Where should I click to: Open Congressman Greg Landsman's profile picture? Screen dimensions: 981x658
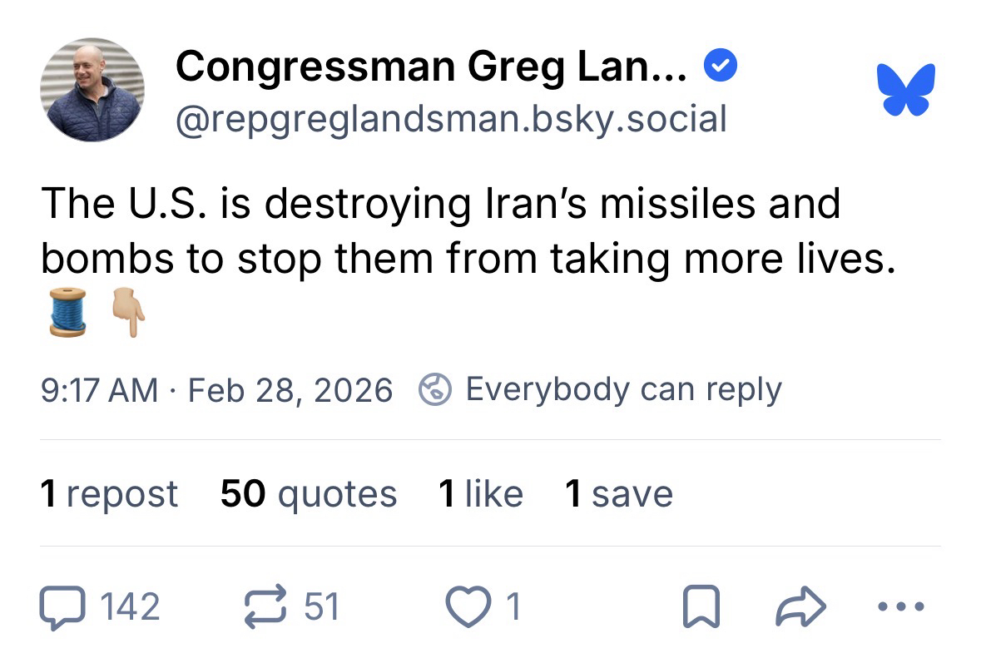coord(92,89)
